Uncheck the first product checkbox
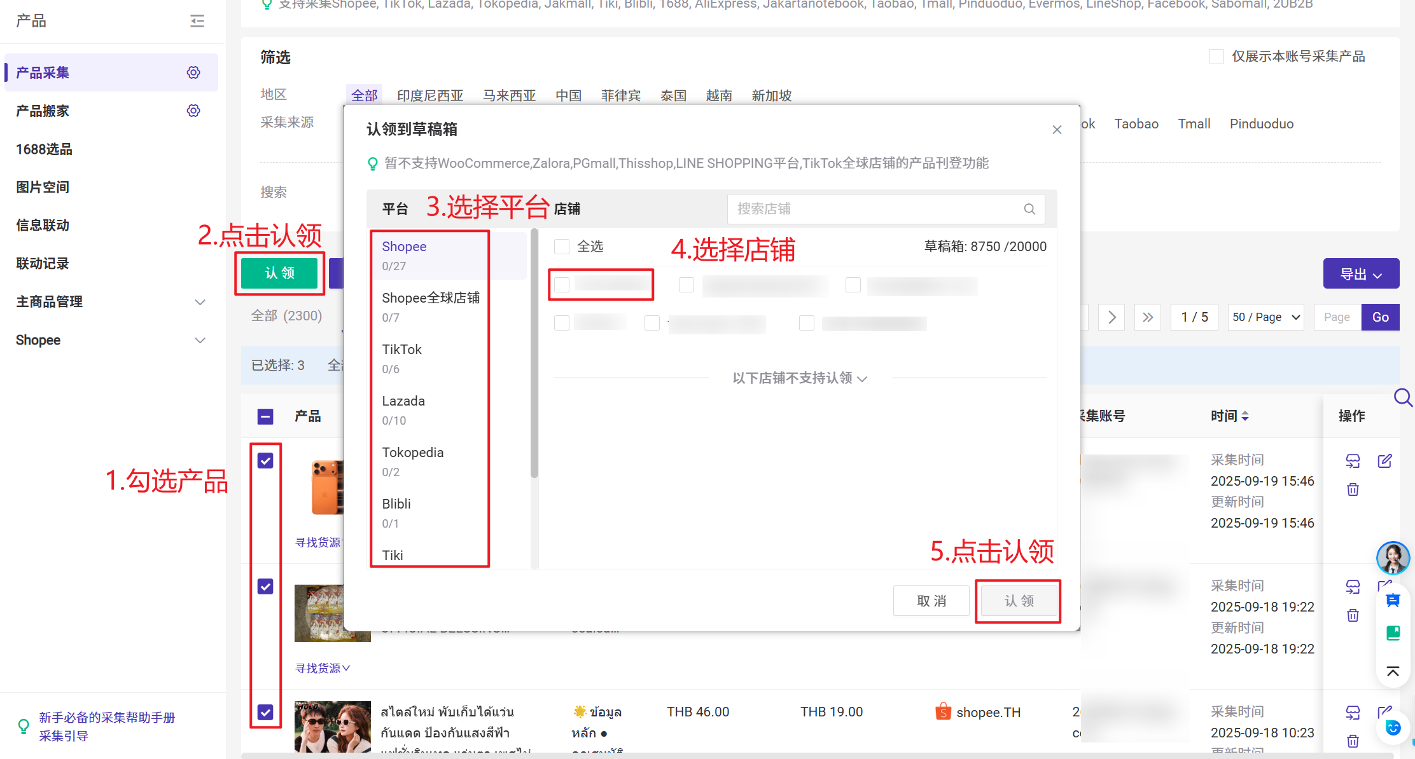Image resolution: width=1415 pixels, height=759 pixels. (265, 460)
